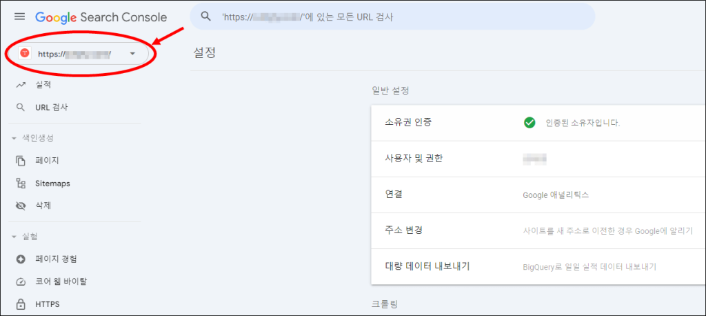Image resolution: width=706 pixels, height=316 pixels.
Task: Collapse the 색인생성 section
Action: pos(14,138)
